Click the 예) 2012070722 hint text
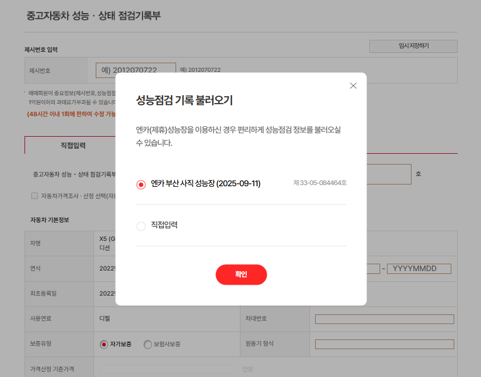This screenshot has height=377, width=481. click(200, 70)
